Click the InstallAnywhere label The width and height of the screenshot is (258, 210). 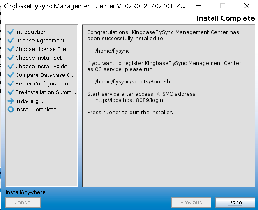click(25, 192)
